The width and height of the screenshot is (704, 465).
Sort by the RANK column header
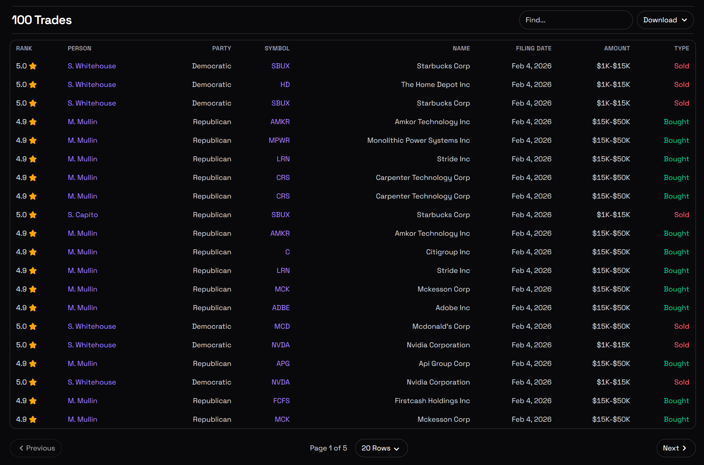[x=24, y=48]
